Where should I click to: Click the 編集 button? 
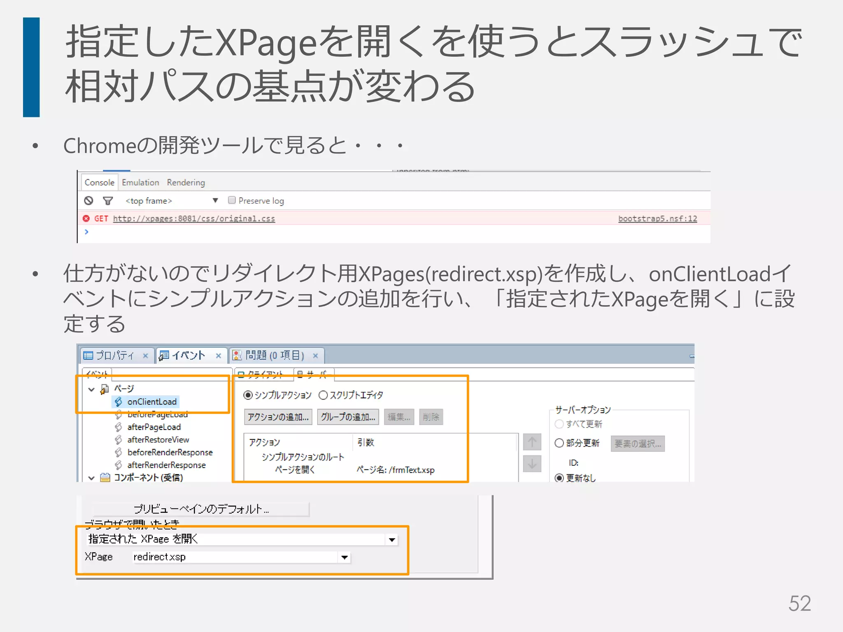399,417
